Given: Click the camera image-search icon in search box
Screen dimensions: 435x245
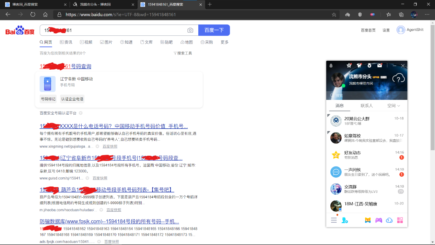Looking at the screenshot, I should tap(190, 30).
